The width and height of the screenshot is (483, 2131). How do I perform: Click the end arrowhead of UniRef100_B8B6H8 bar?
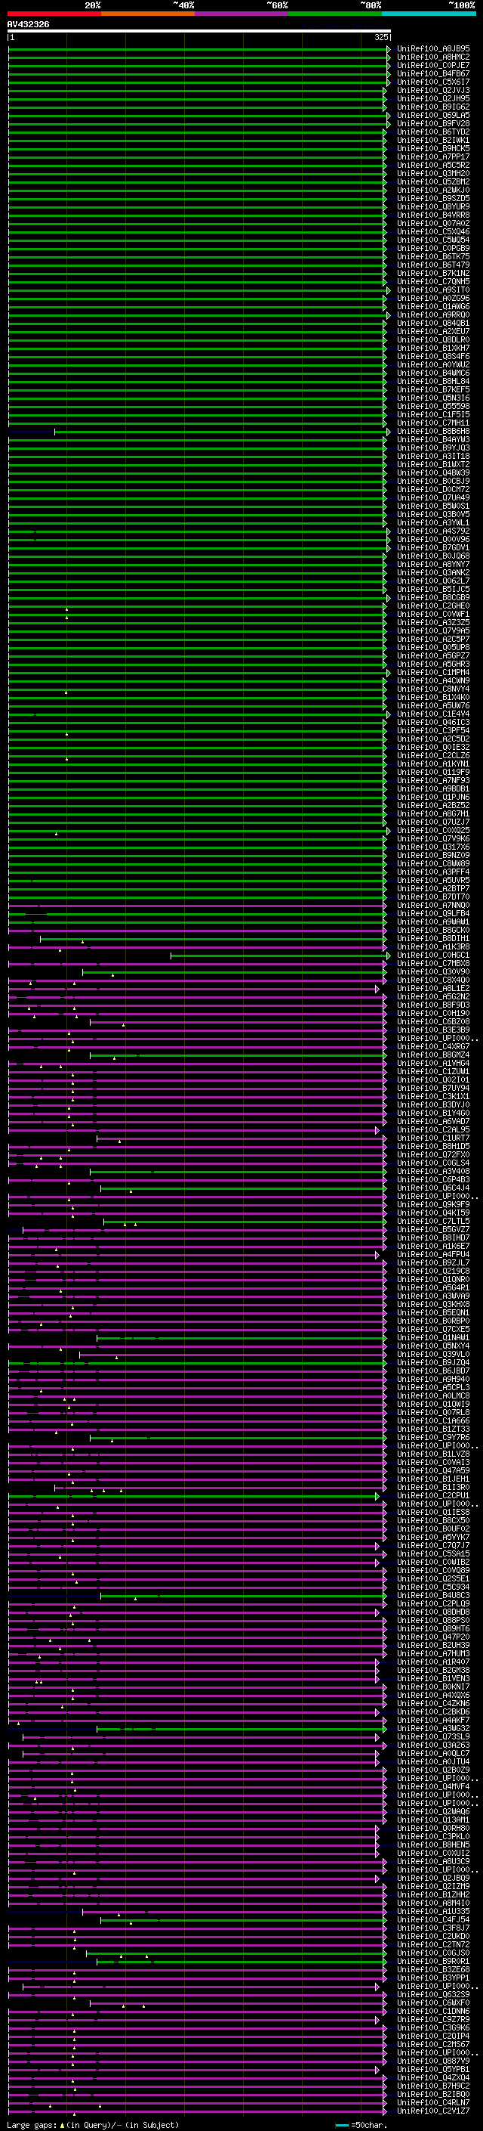pyautogui.click(x=388, y=432)
